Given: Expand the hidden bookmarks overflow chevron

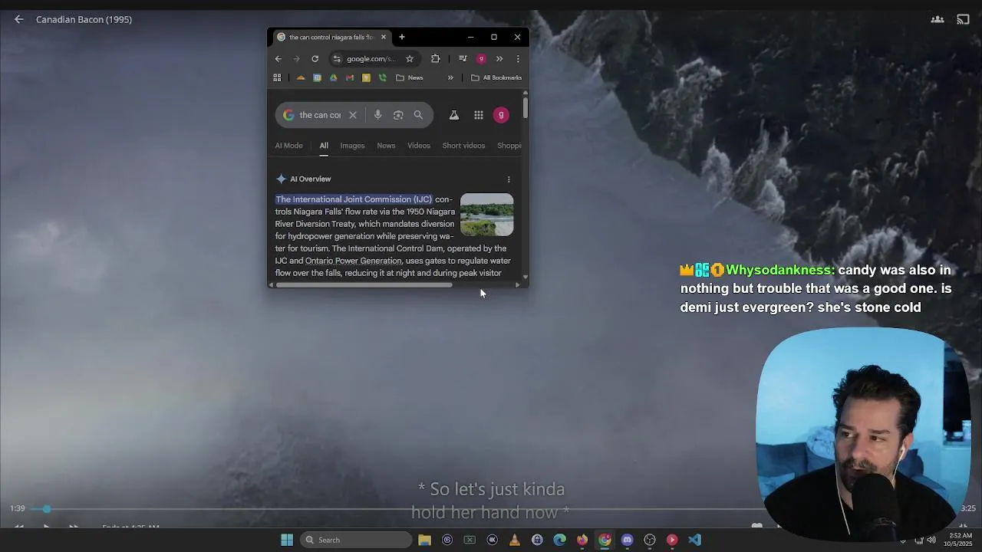Looking at the screenshot, I should (450, 77).
